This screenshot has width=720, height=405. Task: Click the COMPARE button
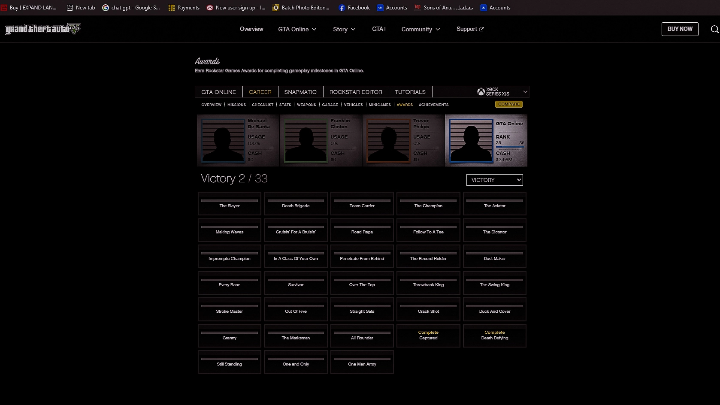coord(508,104)
